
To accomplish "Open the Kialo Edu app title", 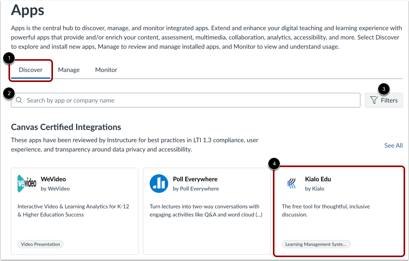I will [x=318, y=179].
